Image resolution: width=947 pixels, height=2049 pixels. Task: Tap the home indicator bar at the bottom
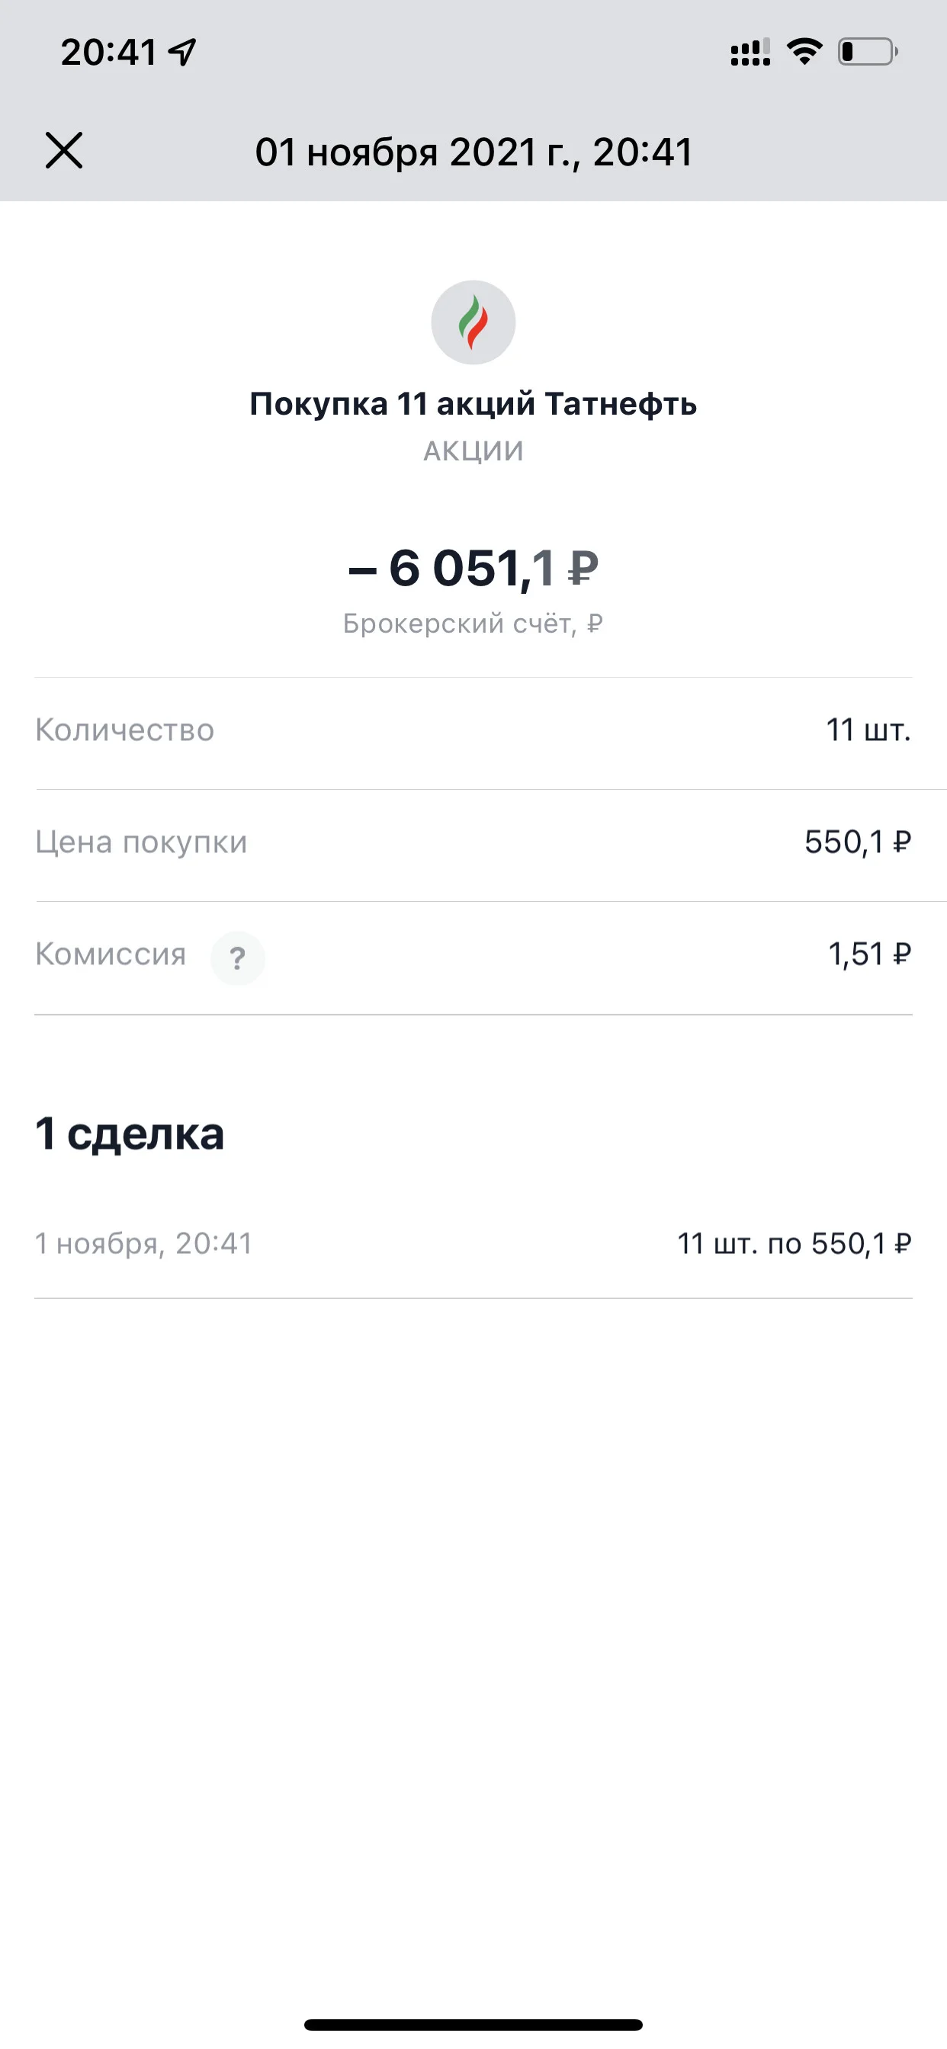pos(474,2025)
